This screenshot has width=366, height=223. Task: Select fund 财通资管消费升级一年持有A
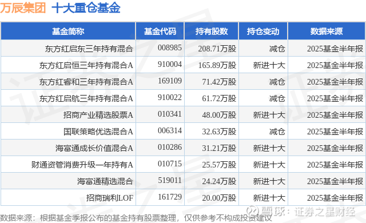pyautogui.click(x=82, y=165)
